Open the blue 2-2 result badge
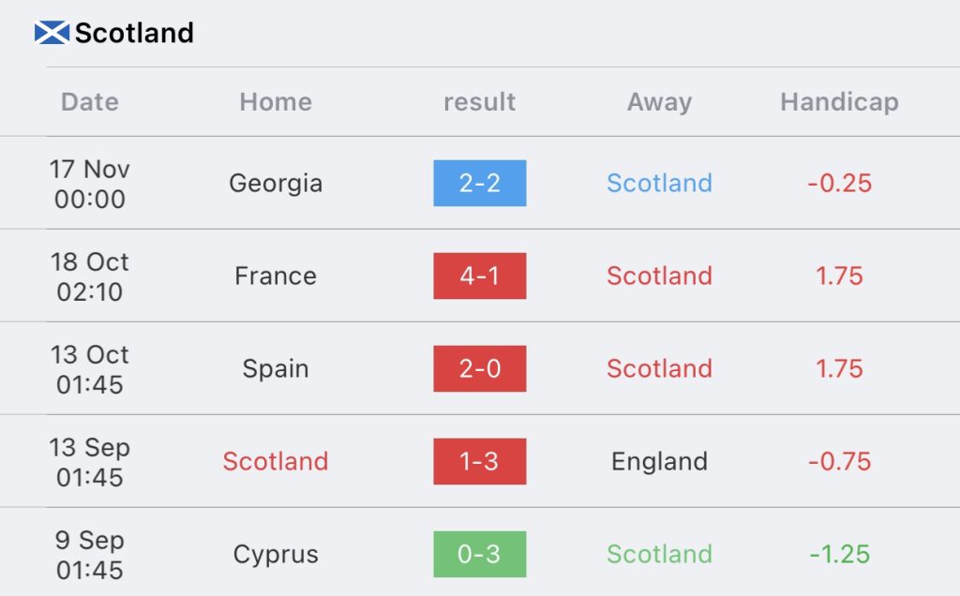 (x=479, y=183)
